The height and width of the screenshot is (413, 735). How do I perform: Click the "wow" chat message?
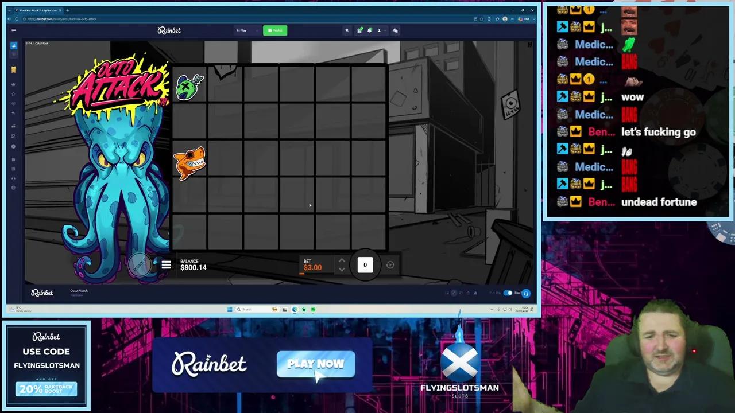pos(632,98)
